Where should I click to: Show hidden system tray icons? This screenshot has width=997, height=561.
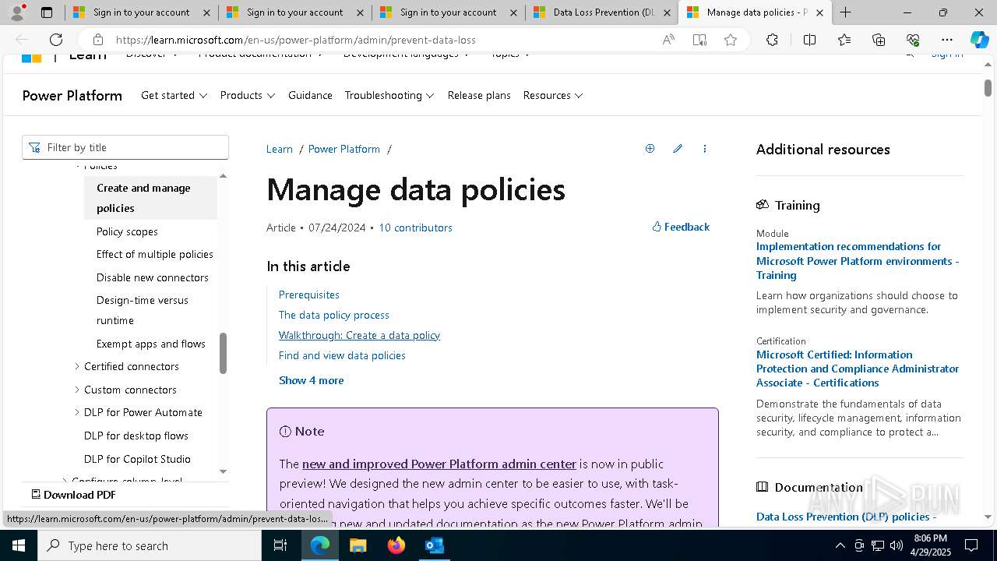[x=840, y=545]
